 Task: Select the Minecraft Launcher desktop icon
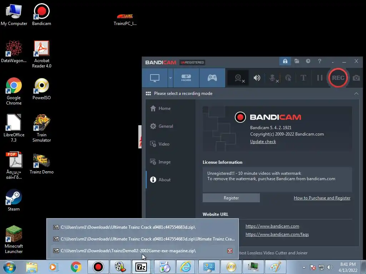tap(14, 239)
